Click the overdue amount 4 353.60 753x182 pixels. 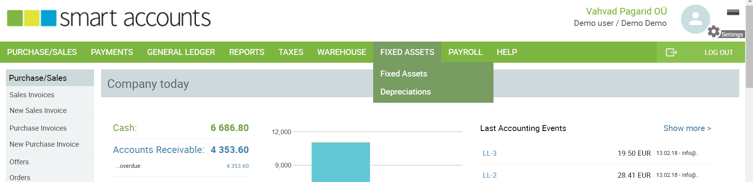click(237, 166)
